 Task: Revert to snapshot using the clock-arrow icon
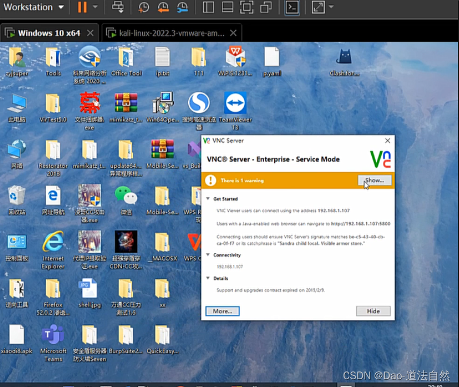point(163,7)
